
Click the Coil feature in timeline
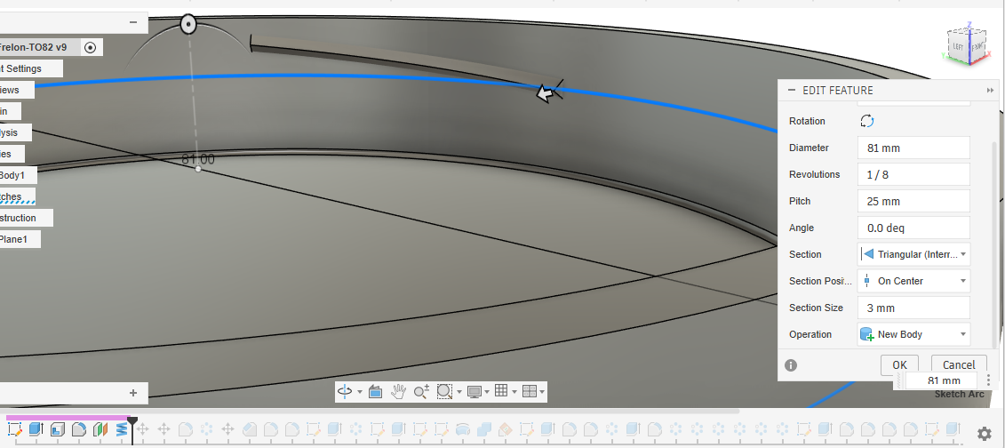click(x=122, y=429)
